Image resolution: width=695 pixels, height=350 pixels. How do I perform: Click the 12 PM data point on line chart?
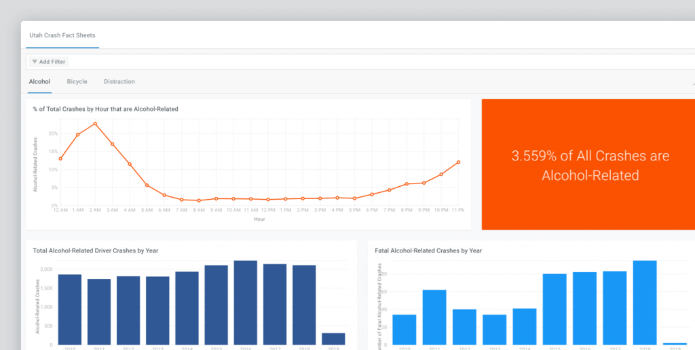[268, 200]
